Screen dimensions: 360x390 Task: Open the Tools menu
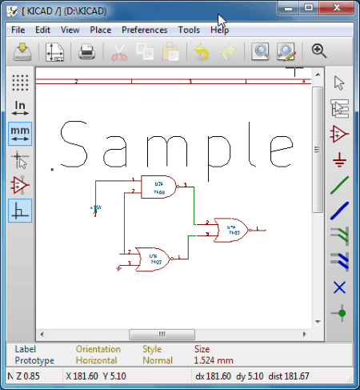189,30
